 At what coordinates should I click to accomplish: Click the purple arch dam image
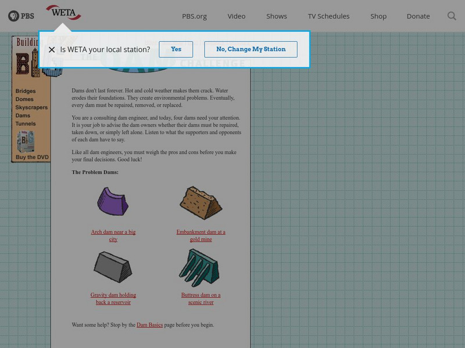pos(113,201)
